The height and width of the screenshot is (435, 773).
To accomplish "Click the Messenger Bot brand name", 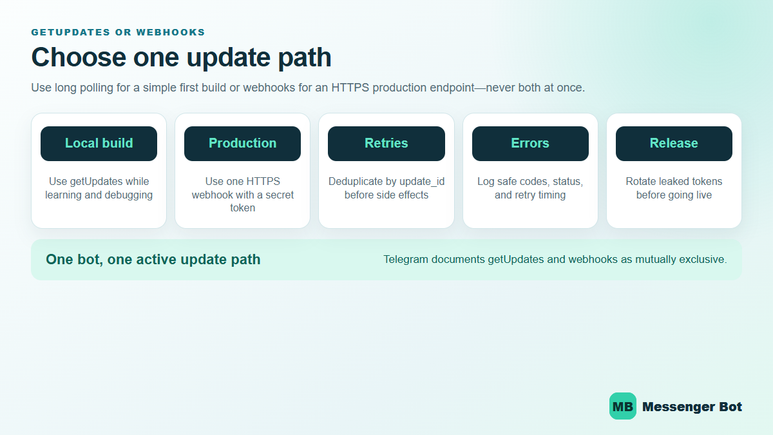I will coord(692,407).
